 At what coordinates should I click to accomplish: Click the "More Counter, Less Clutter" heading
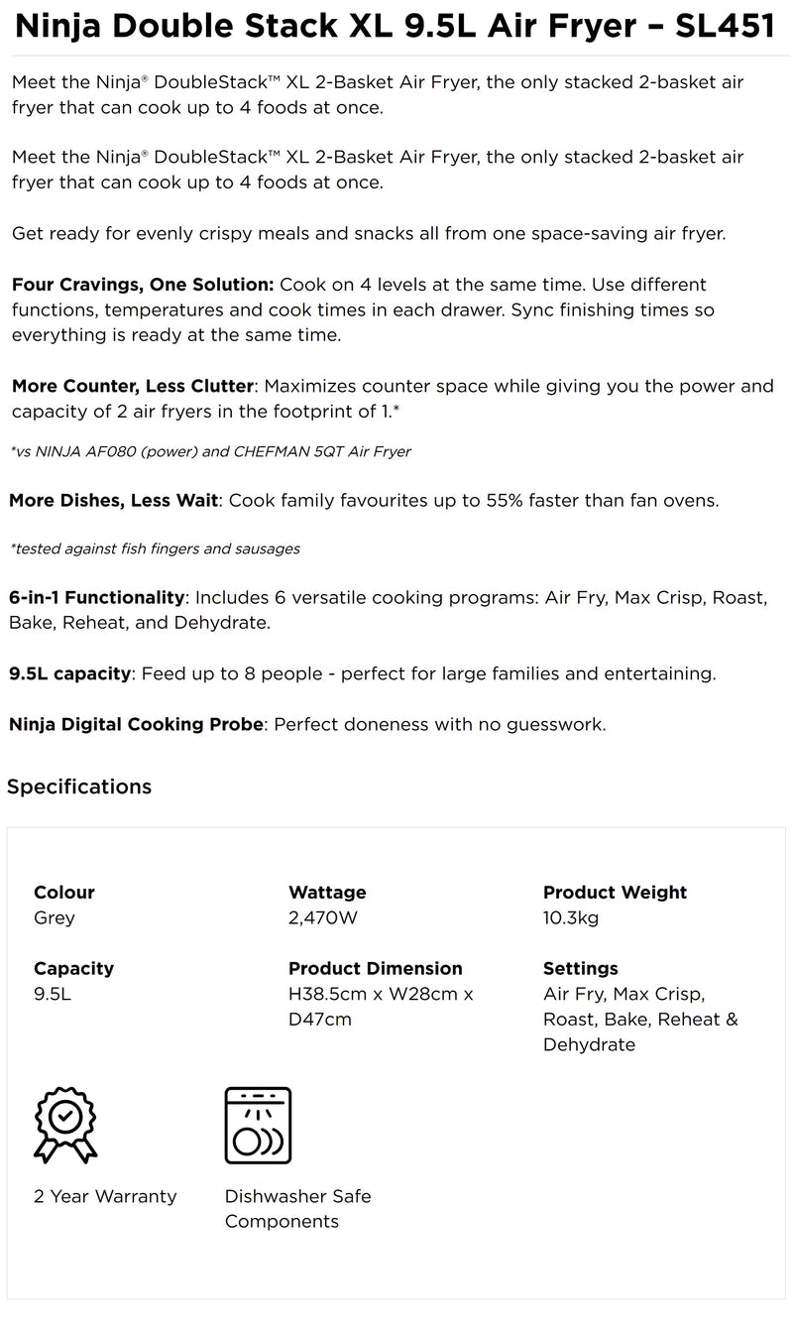click(132, 386)
